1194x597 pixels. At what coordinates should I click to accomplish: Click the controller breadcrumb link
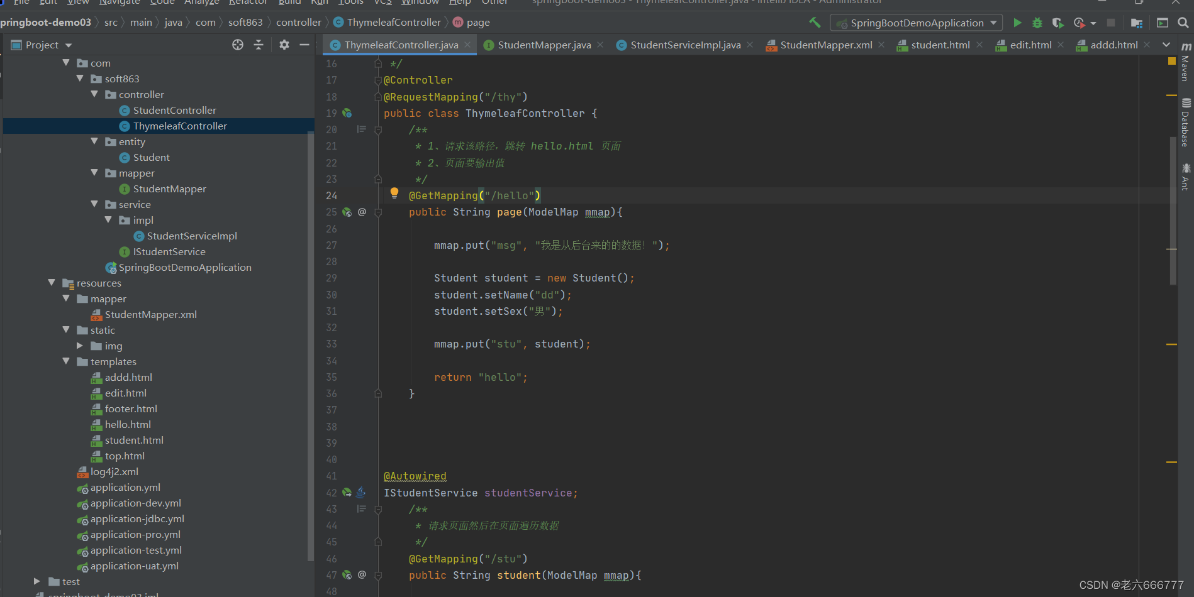click(x=299, y=22)
